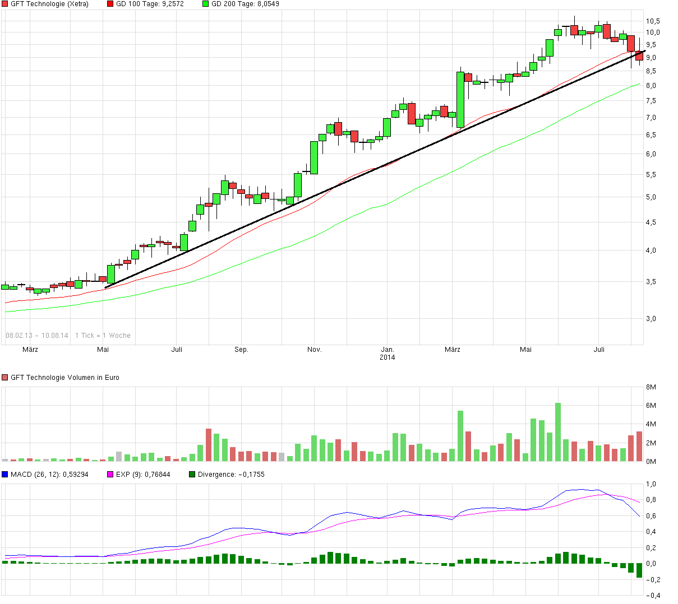Click the tallest green volume bar
Viewport: 678px width, 604px height.
[557, 431]
